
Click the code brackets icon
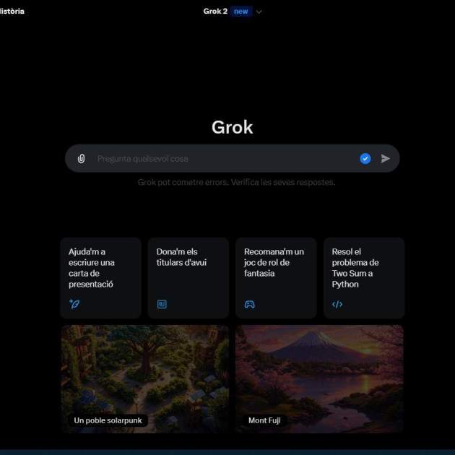pos(337,304)
